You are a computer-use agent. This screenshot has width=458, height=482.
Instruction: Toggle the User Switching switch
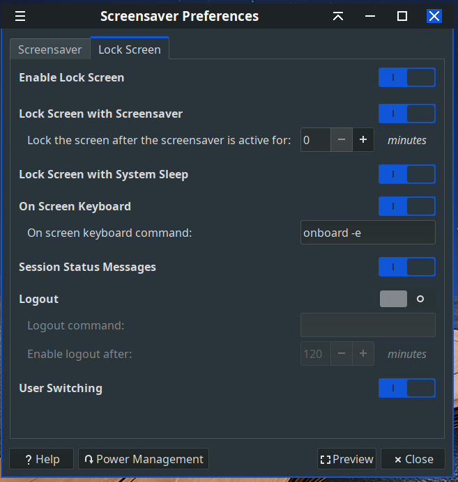pyautogui.click(x=406, y=388)
